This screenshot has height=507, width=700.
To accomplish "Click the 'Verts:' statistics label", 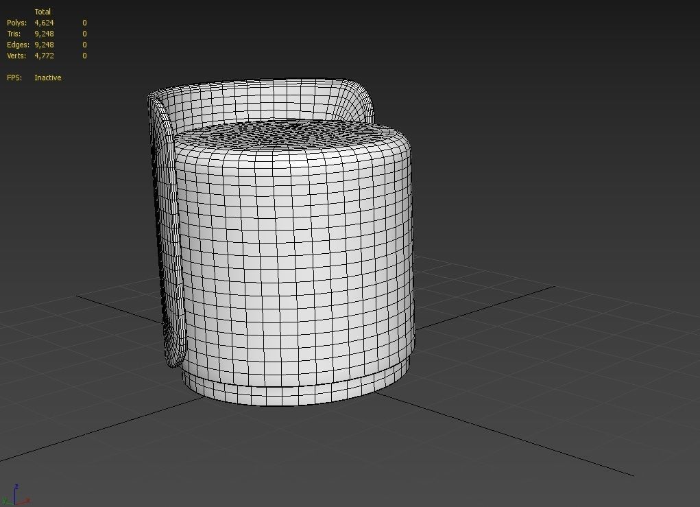I will click(x=16, y=56).
